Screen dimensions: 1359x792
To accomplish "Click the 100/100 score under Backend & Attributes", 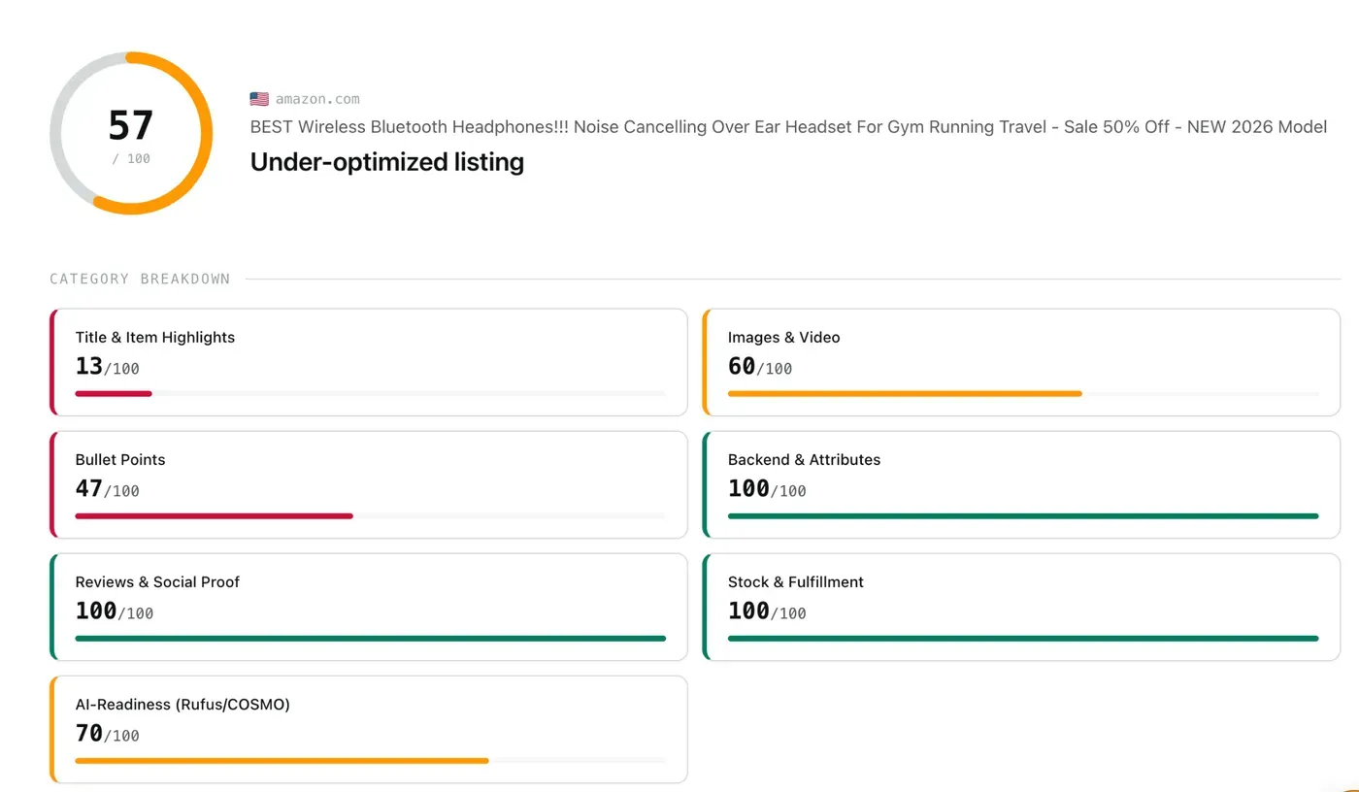I will 767,489.
